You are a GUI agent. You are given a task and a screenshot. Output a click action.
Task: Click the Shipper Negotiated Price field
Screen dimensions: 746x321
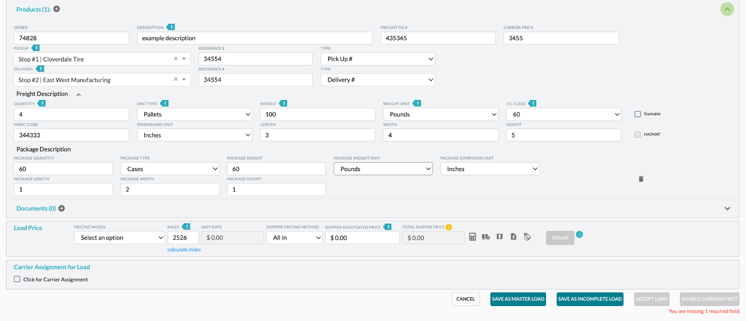(x=362, y=238)
